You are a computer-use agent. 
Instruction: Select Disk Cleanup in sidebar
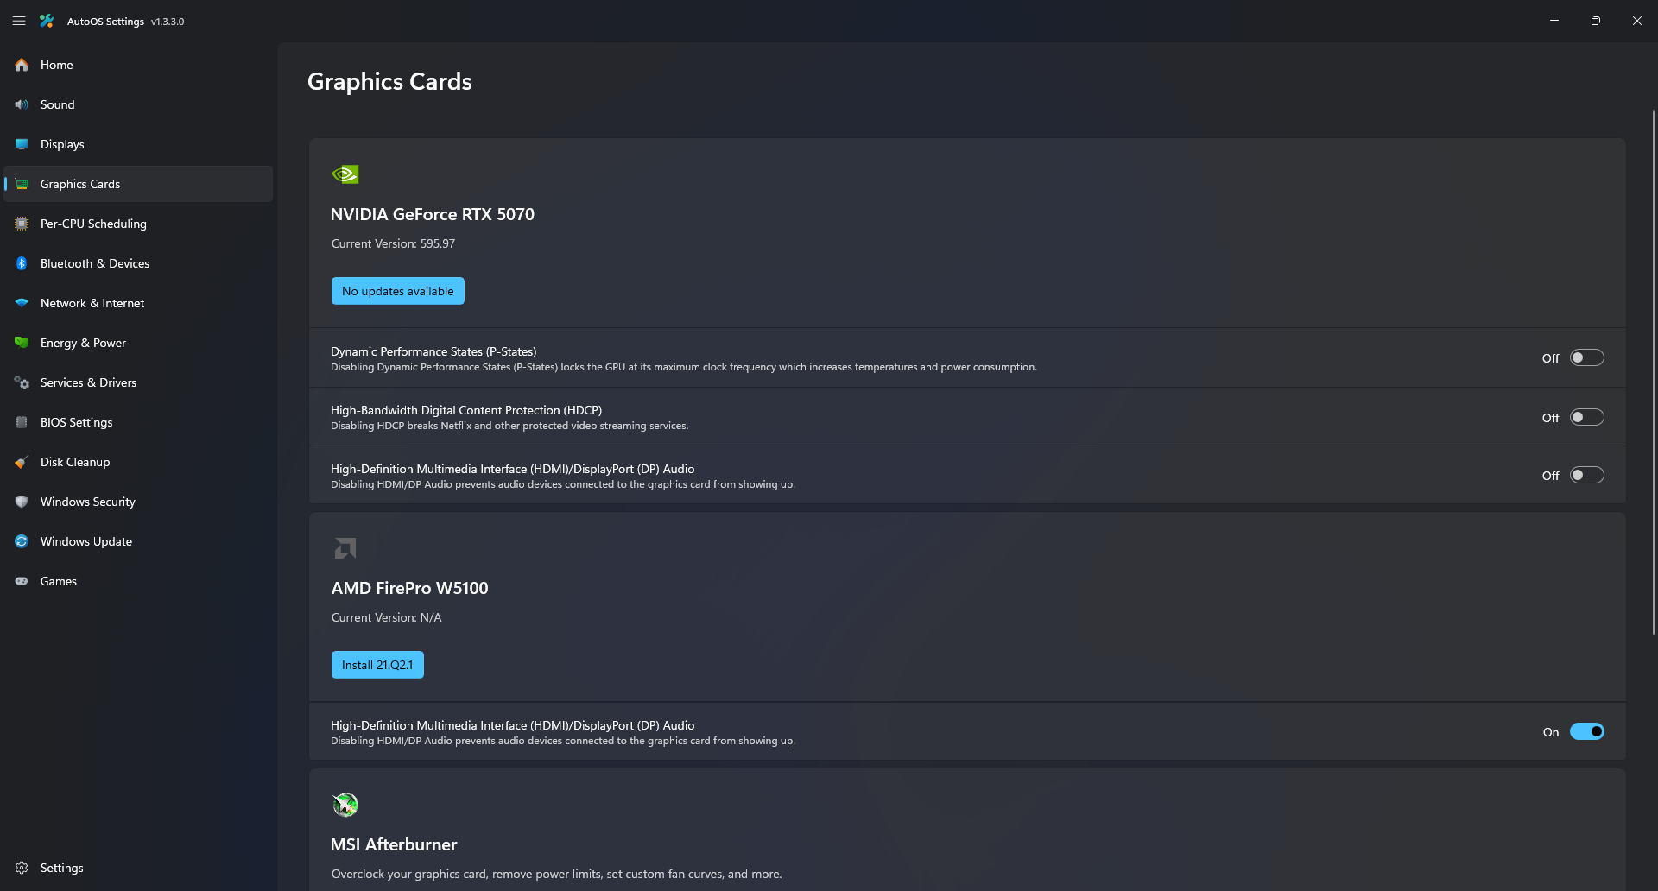coord(138,462)
